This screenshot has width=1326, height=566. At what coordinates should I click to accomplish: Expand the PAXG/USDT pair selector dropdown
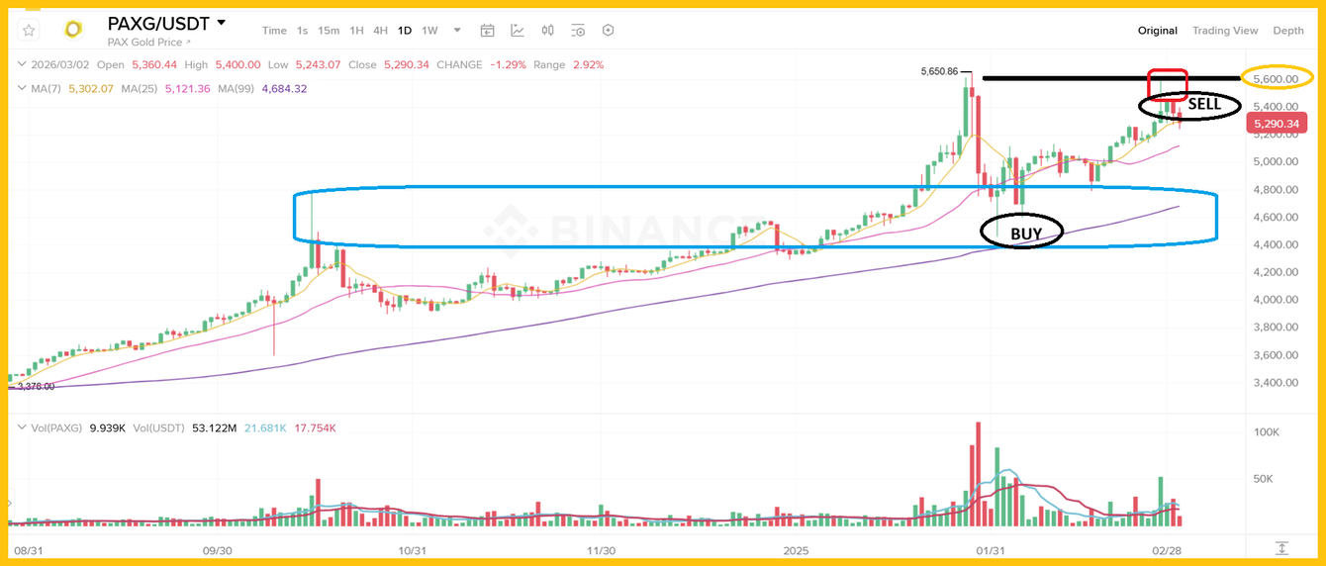coord(221,23)
